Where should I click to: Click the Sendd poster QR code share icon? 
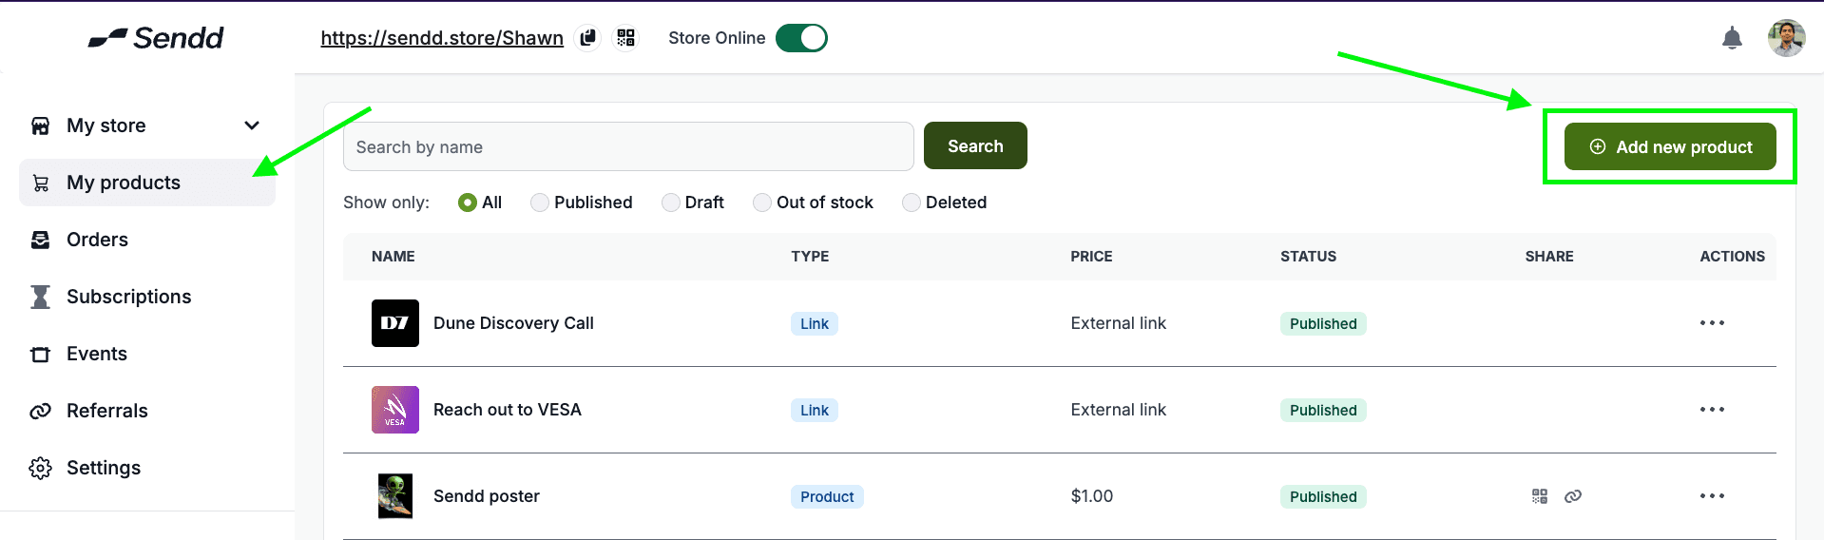click(1540, 496)
